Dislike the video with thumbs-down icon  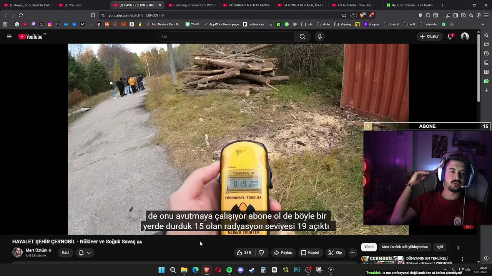click(x=262, y=253)
